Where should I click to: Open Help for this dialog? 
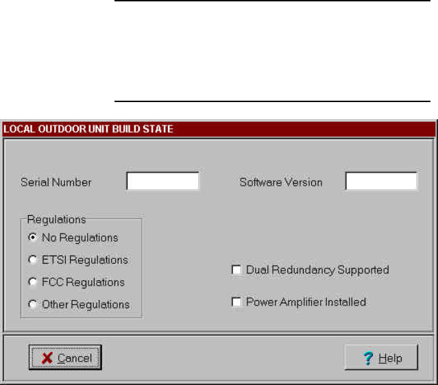[x=382, y=358]
